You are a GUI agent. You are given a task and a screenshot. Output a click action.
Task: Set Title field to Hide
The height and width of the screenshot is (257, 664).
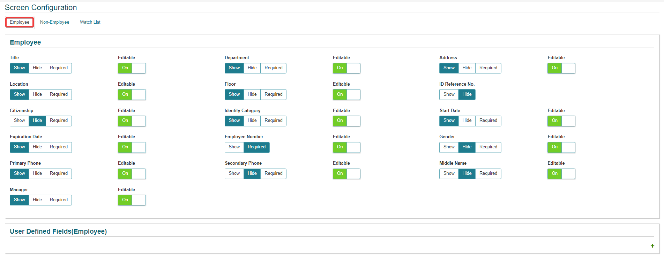click(x=37, y=68)
